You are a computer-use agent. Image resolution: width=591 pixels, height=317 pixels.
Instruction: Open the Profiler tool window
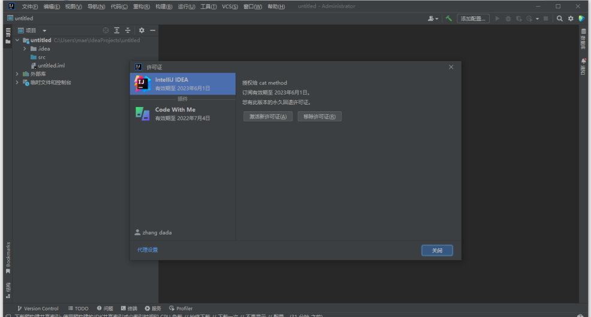coord(181,309)
